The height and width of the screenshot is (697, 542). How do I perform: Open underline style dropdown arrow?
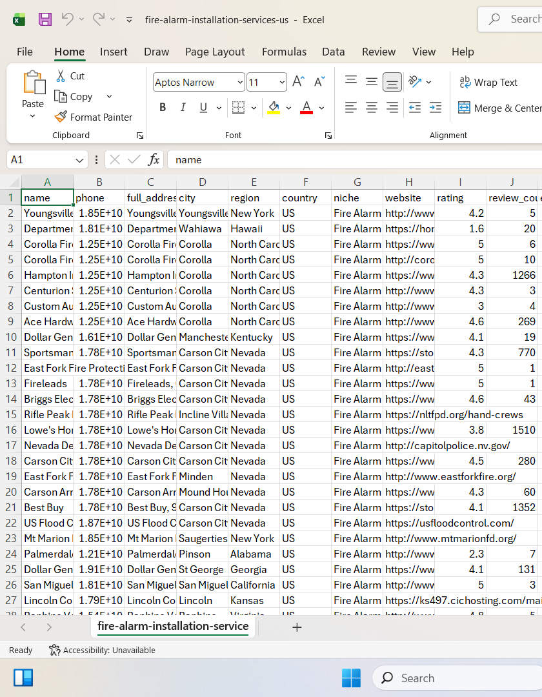point(219,108)
